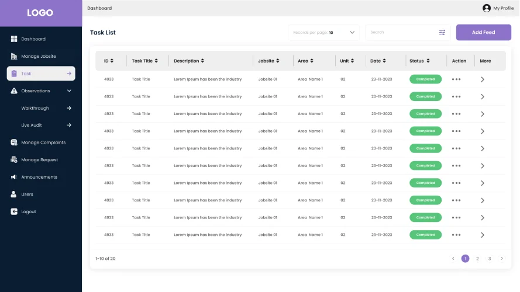Image resolution: width=520 pixels, height=292 pixels.
Task: Expand the first task row's More chevron
Action: [483, 79]
